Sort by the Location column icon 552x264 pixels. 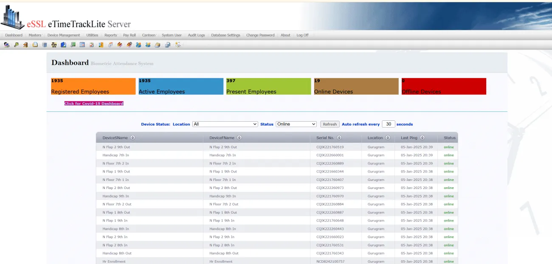coord(388,138)
